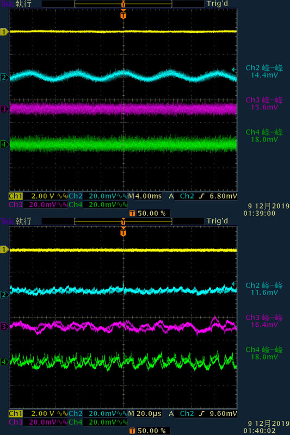Screen dimensions: 290x435
Task: Click the 6.80mV trigger level value
Action: (x=224, y=196)
